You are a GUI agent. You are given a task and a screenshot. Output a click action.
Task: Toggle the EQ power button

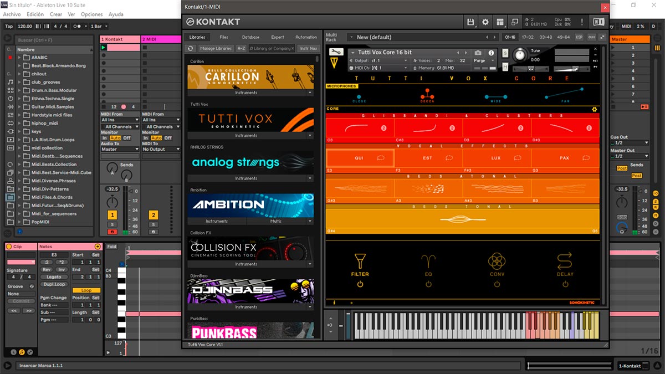pyautogui.click(x=428, y=284)
